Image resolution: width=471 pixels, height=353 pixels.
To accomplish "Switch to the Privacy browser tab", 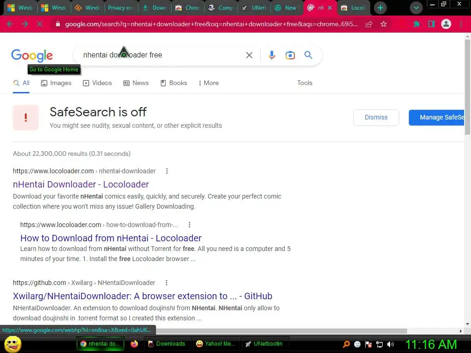I will click(x=121, y=8).
